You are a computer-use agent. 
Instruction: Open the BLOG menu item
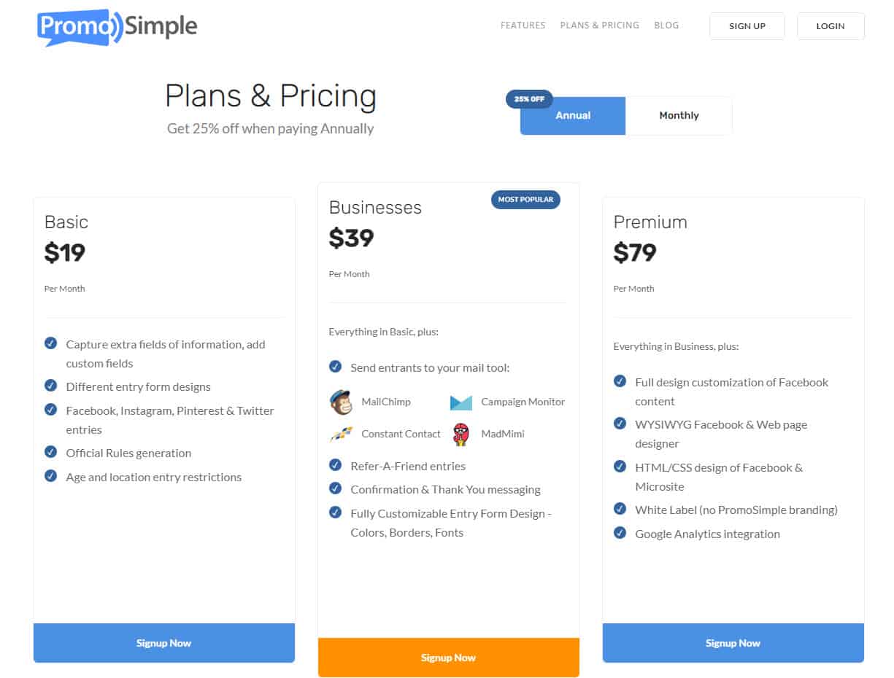(x=666, y=25)
